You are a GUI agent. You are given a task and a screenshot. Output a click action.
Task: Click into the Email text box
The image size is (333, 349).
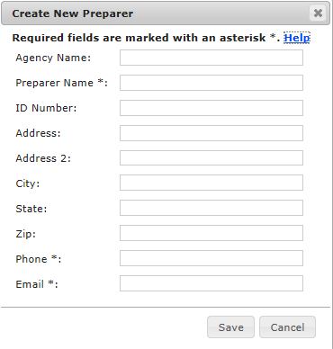coord(211,283)
